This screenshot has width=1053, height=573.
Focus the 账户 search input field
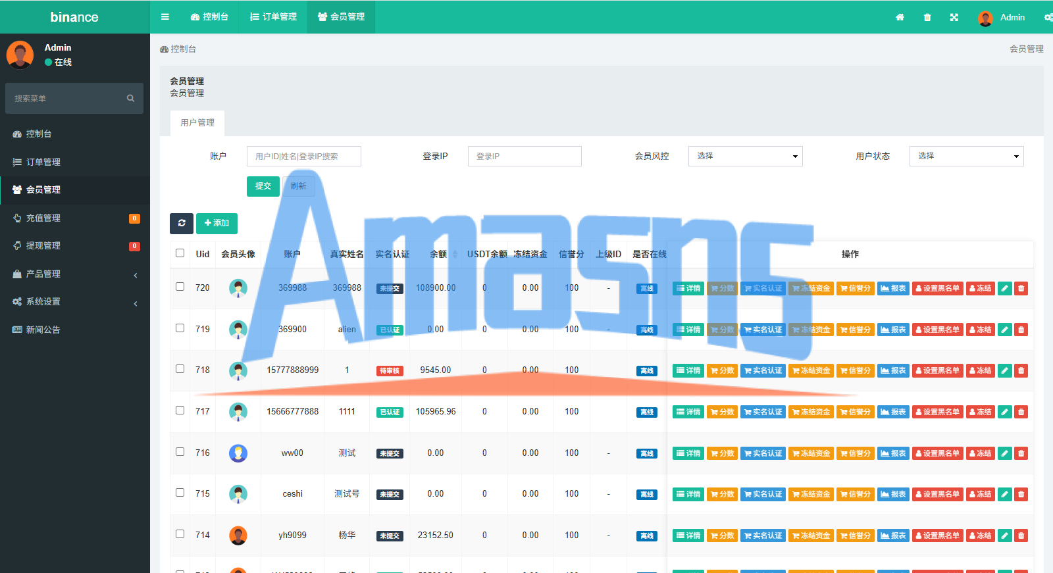click(304, 156)
